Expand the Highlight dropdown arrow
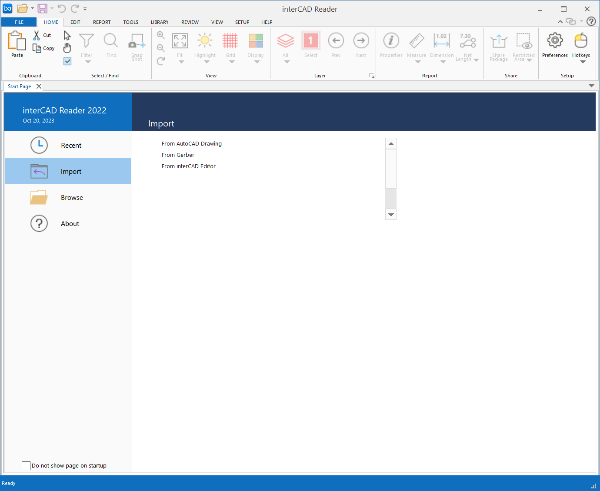600x491 pixels. click(207, 62)
